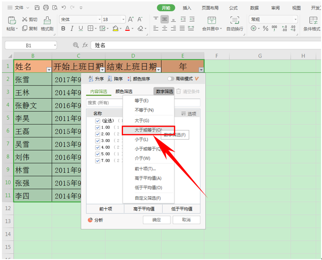Switch to the 插入 ribbon tab

click(187, 8)
